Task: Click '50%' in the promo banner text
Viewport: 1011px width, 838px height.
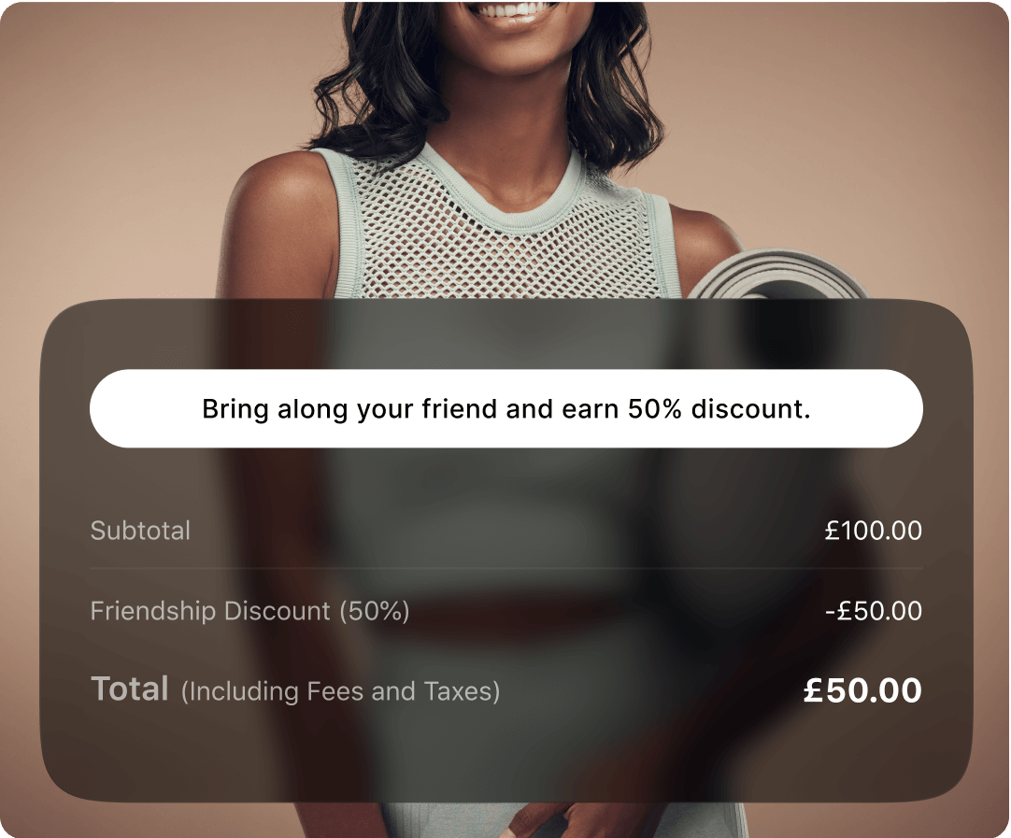Action: [654, 408]
